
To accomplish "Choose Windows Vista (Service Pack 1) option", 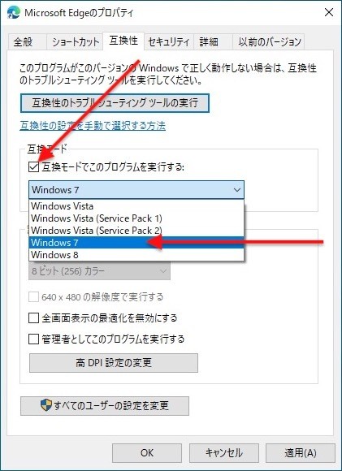I will point(136,218).
